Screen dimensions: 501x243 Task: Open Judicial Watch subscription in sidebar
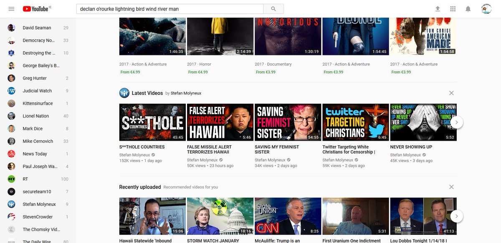pyautogui.click(x=38, y=91)
